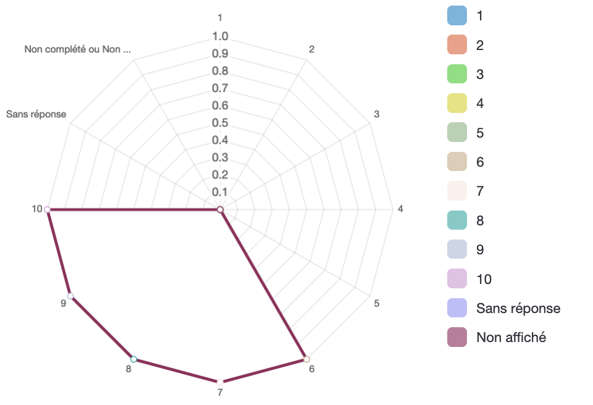Click the lavender swatch for Sans réponse

[x=457, y=308]
